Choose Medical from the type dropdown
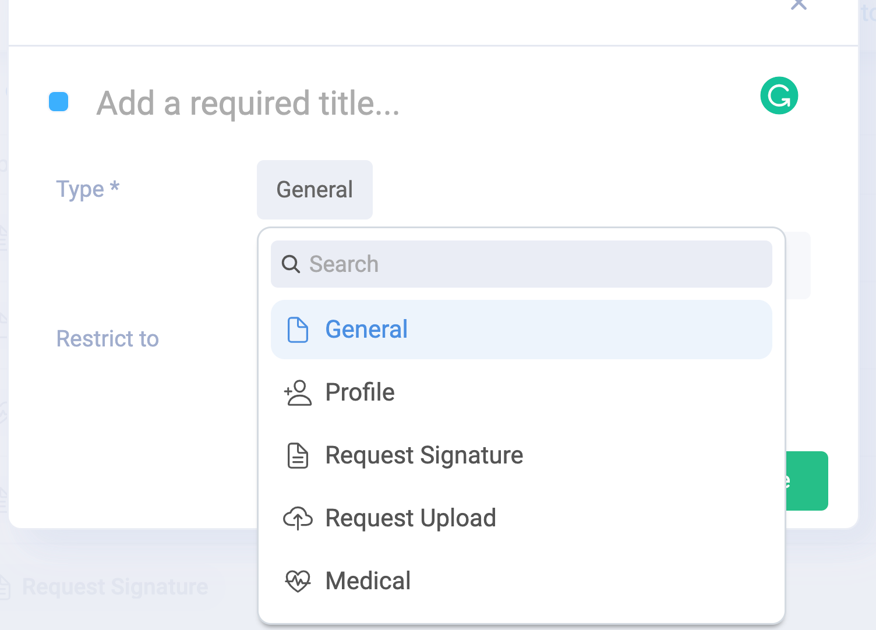 pyautogui.click(x=368, y=581)
